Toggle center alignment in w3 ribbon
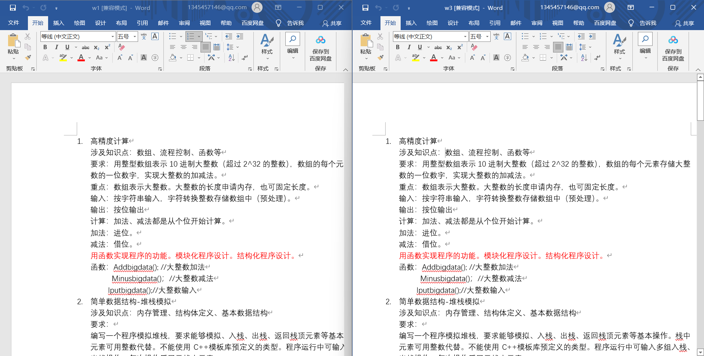 click(536, 47)
